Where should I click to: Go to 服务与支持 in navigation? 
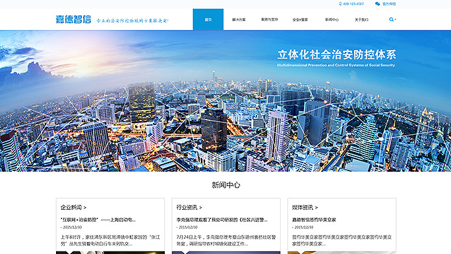click(270, 20)
